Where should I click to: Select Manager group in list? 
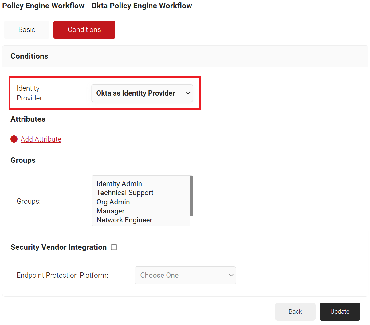coord(110,211)
